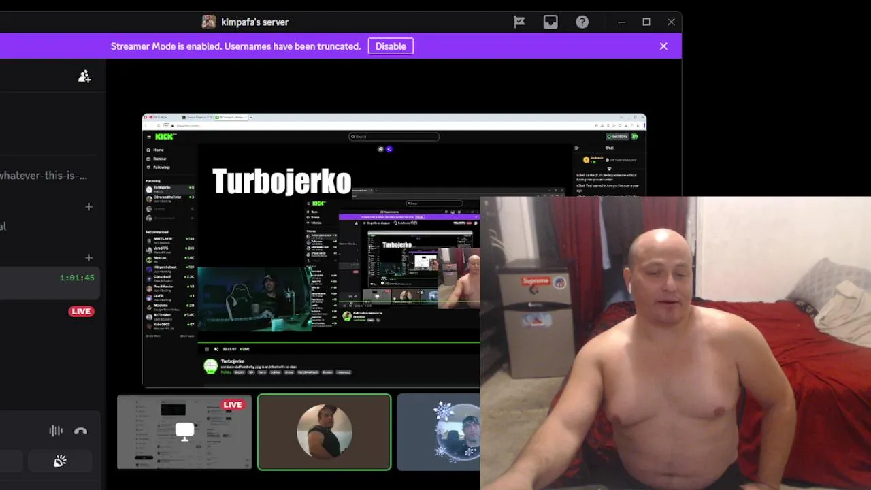
Task: Pause the Kick stream player
Action: (207, 349)
